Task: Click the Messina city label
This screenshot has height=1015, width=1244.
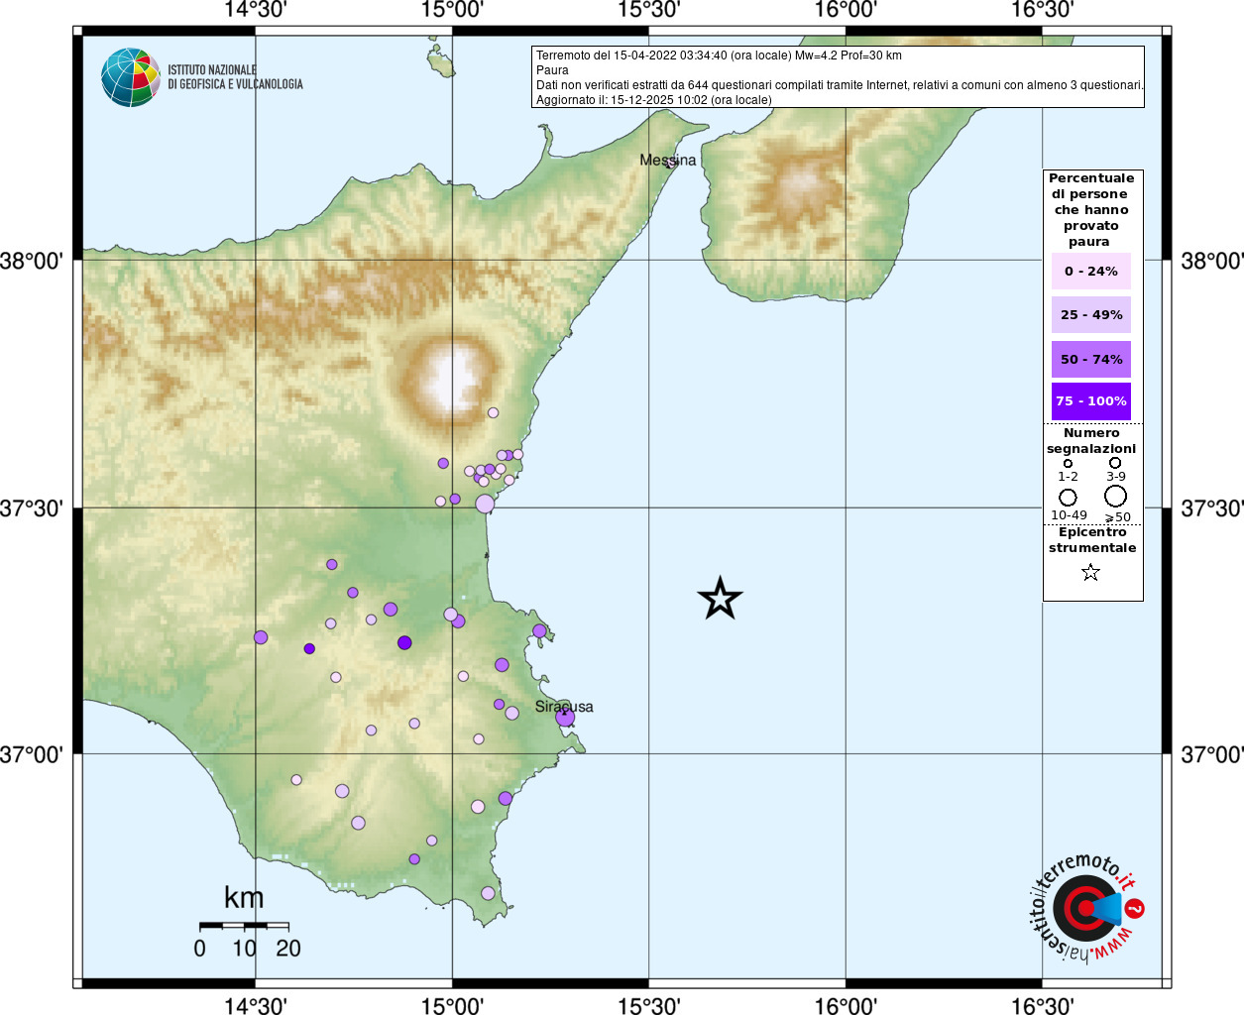Action: 667,160
